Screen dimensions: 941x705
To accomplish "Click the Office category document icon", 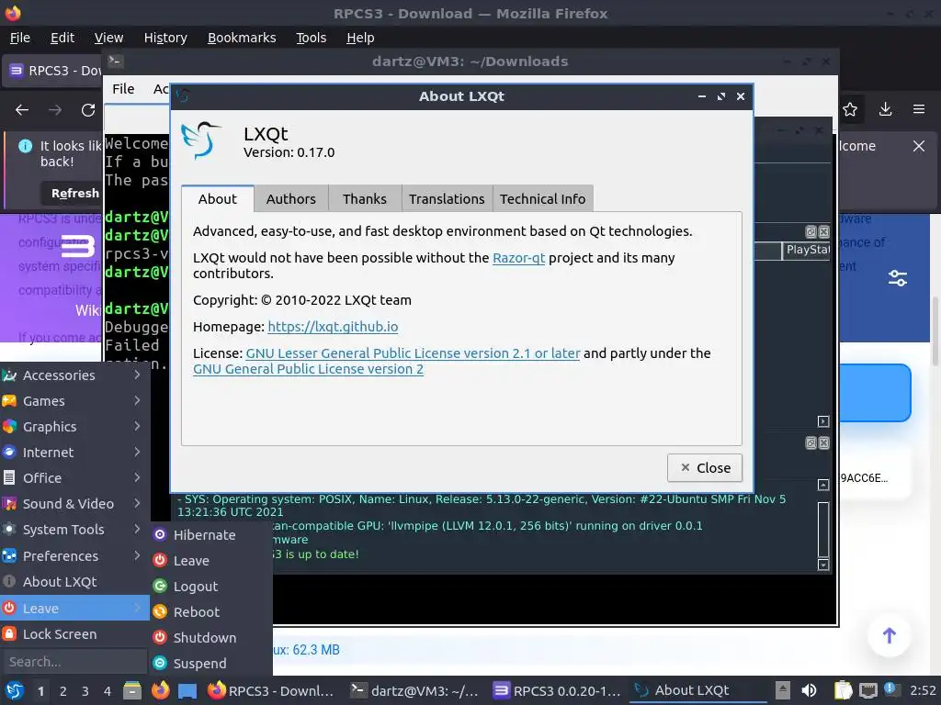I will coord(9,477).
